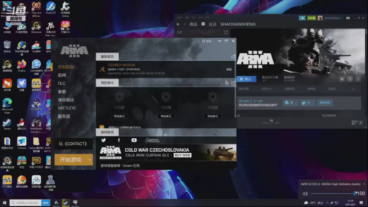The image size is (368, 207).
Task: Go forward in the Steam window
Action: pyautogui.click(x=184, y=24)
